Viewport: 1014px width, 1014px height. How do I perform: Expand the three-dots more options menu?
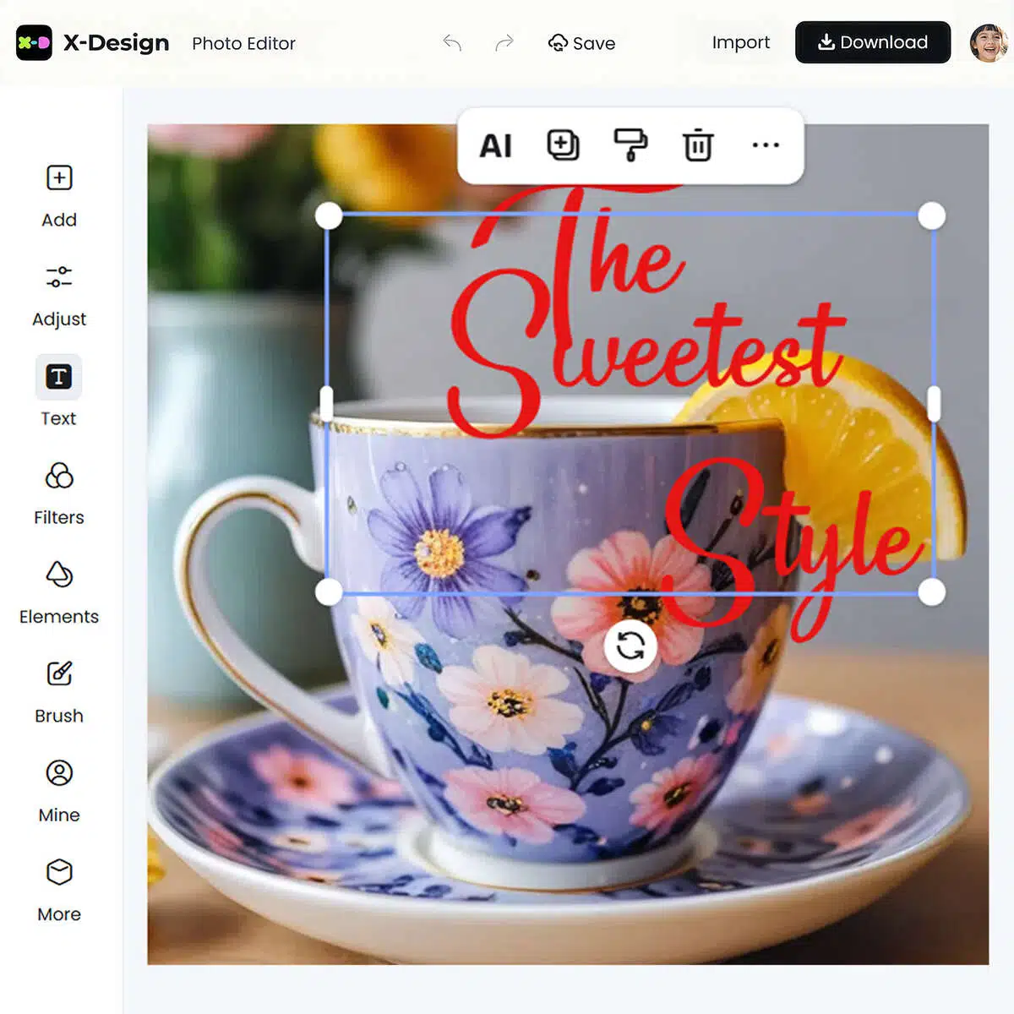[766, 145]
